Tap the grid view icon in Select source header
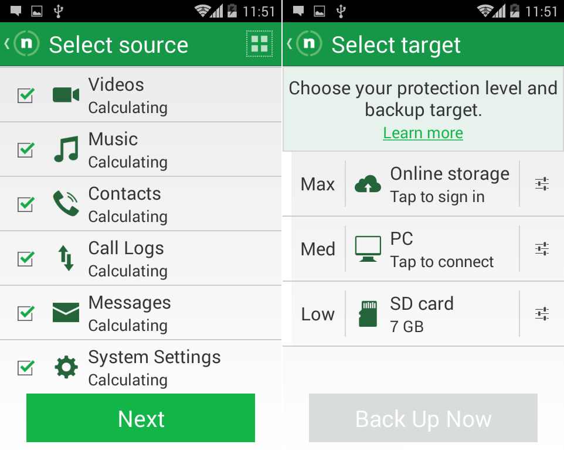 point(259,44)
